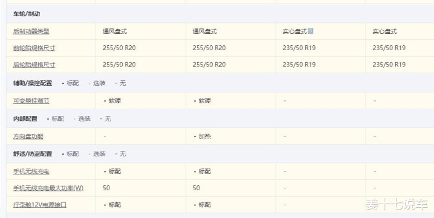Click 选装 legend in 辅助/操控配置 row

[99, 83]
